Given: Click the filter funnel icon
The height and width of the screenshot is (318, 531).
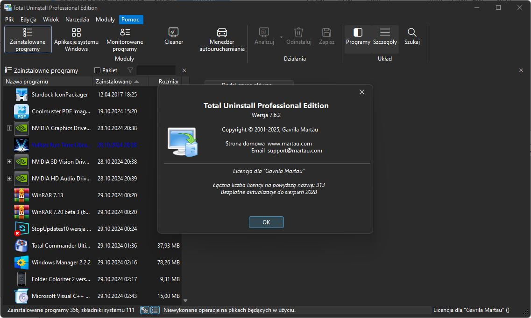Looking at the screenshot, I should [130, 70].
